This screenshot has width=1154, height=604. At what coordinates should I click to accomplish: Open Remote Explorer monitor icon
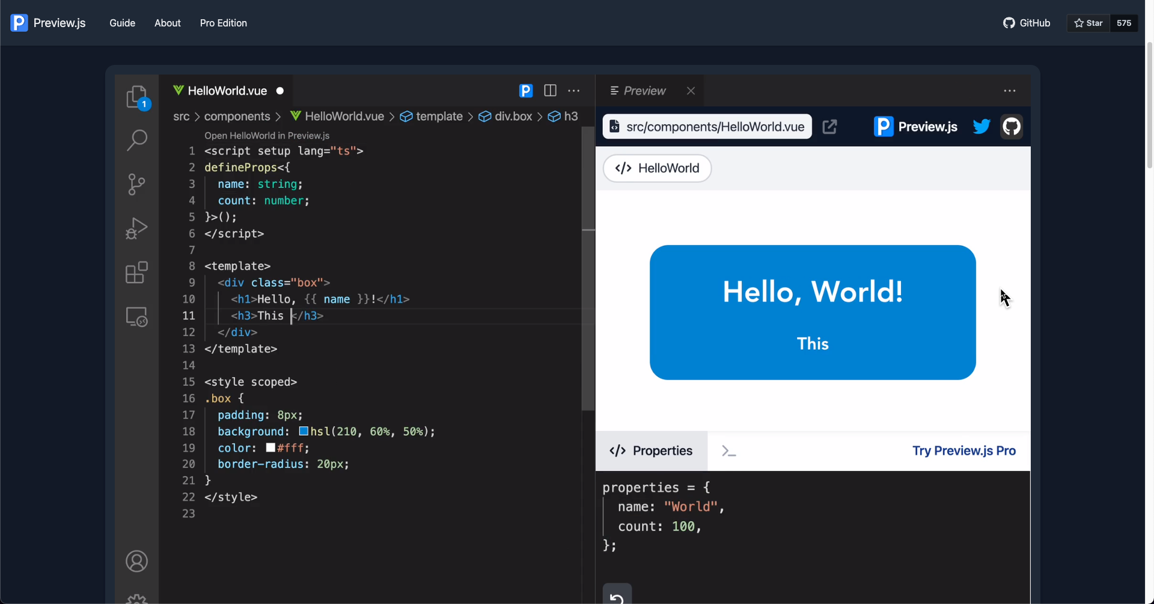(x=137, y=317)
